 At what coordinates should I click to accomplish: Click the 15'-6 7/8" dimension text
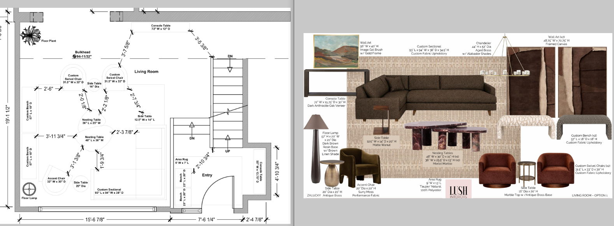pyautogui.click(x=95, y=220)
